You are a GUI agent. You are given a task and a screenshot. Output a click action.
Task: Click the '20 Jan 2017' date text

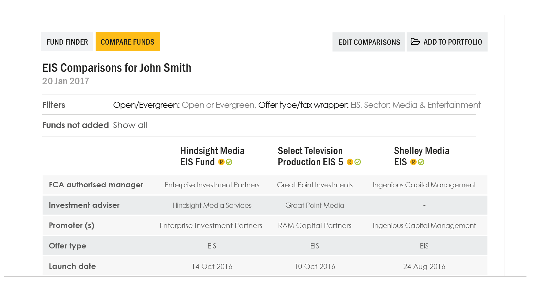tap(66, 81)
